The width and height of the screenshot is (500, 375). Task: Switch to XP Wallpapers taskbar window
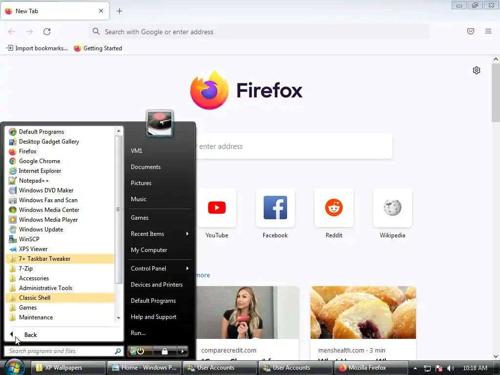coord(68,368)
